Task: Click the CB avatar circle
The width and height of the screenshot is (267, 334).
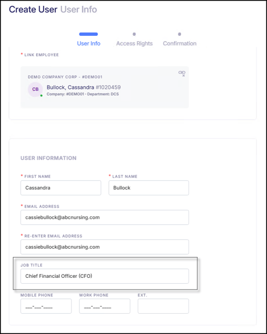Action: tap(35, 89)
